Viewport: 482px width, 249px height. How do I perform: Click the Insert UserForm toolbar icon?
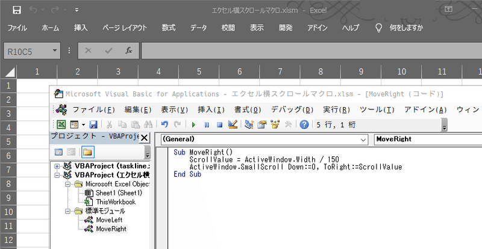coord(74,124)
